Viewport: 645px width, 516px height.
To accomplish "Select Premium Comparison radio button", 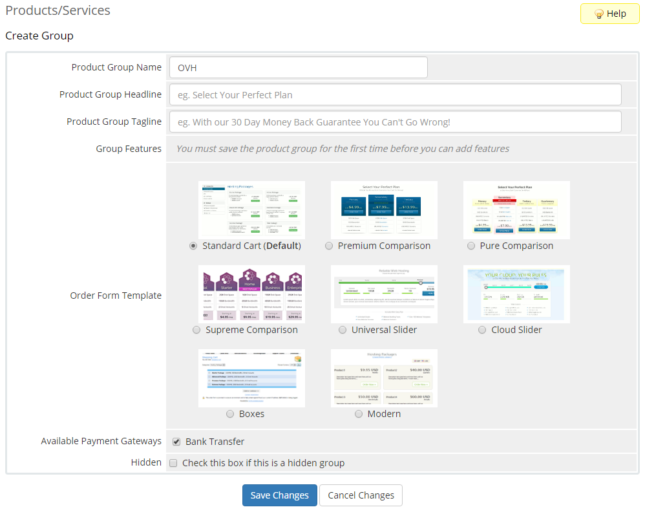I will 329,246.
